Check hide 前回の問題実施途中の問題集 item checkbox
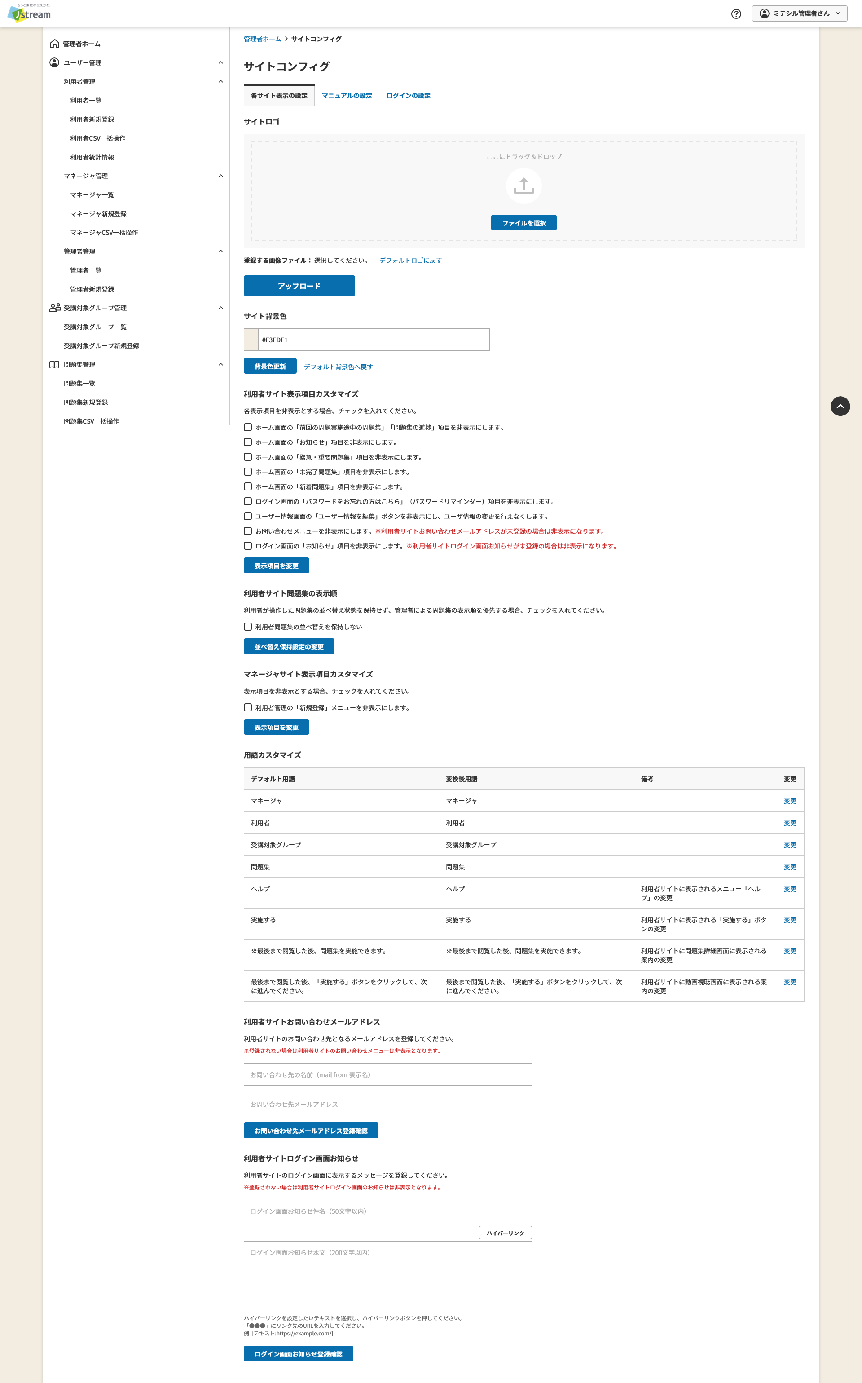 pyautogui.click(x=247, y=427)
